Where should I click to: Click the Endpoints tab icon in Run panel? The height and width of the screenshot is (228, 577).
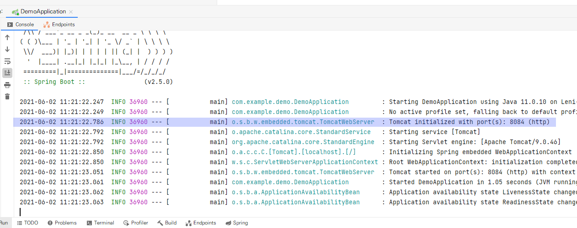tap(47, 25)
